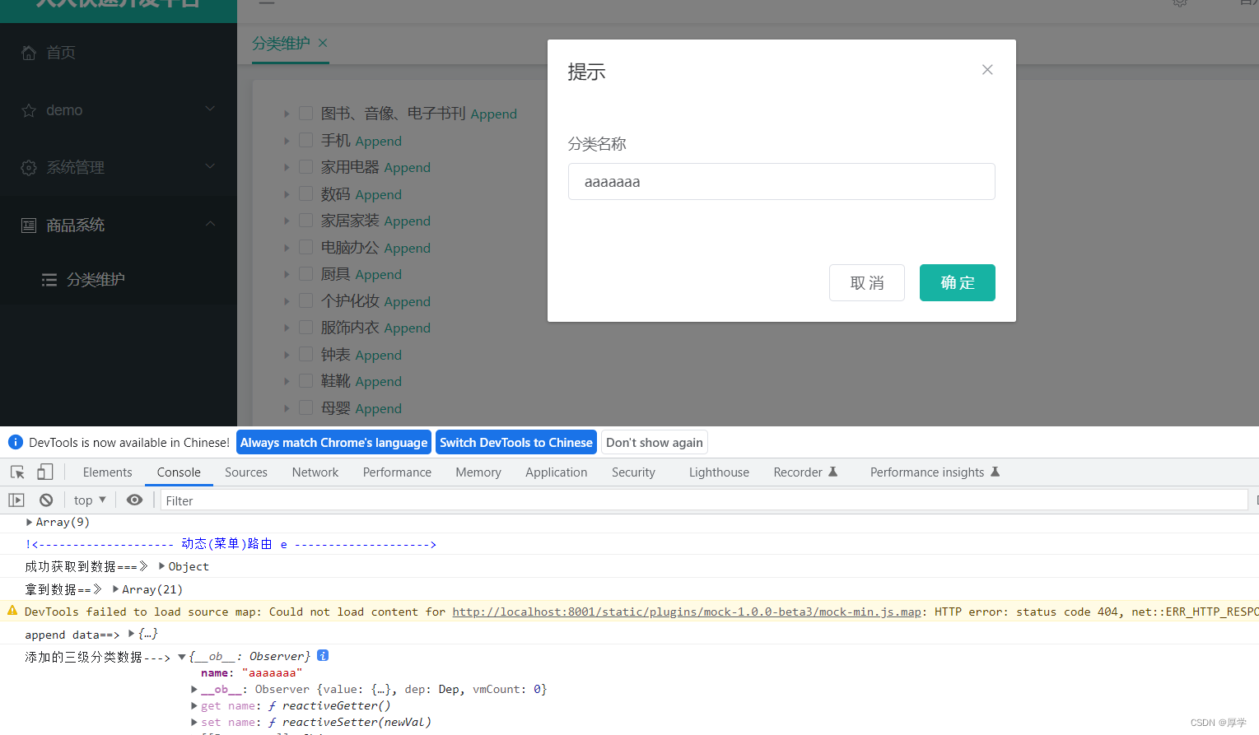This screenshot has height=735, width=1259.
Task: Check the 厨具 checkbox
Action: click(305, 273)
